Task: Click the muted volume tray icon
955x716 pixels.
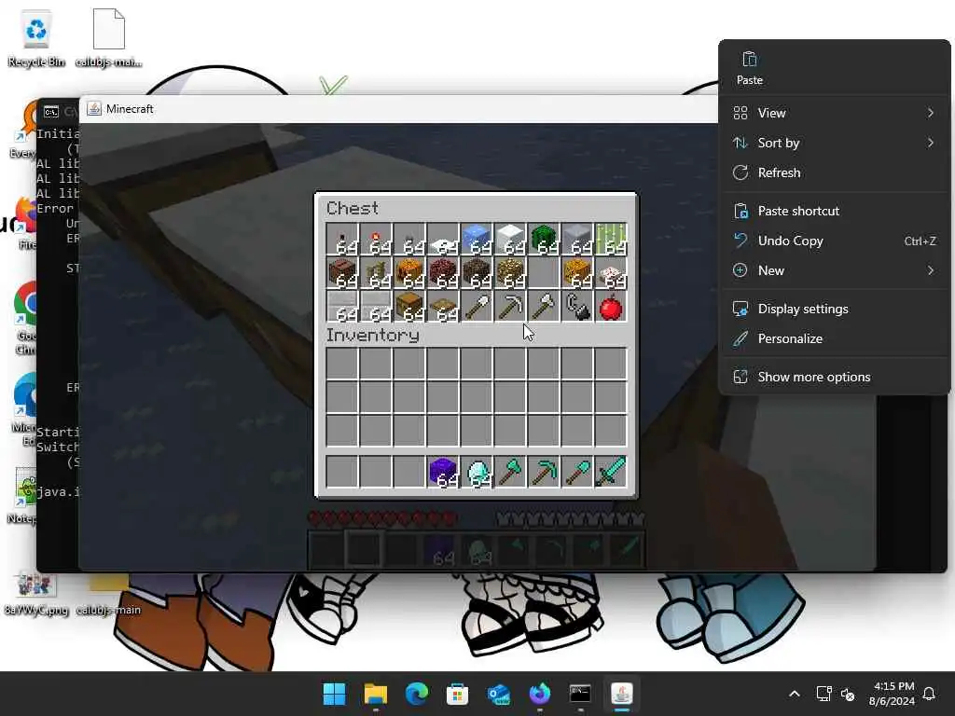Action: tap(847, 694)
